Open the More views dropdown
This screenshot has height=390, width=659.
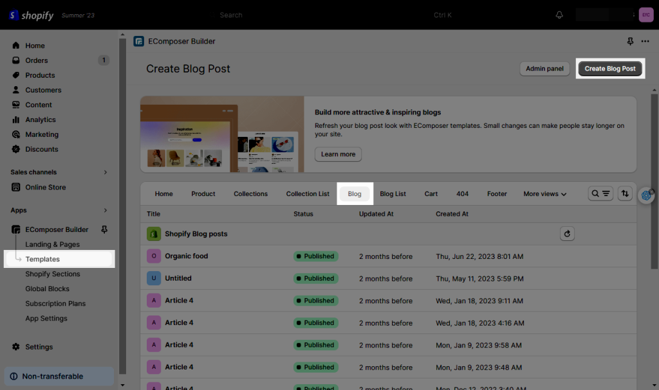tap(544, 194)
